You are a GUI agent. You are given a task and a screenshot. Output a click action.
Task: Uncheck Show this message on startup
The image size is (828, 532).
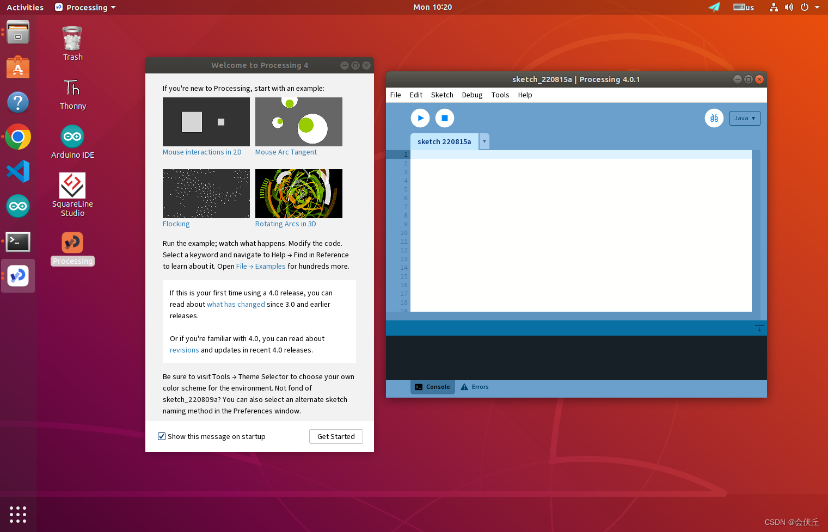click(x=162, y=436)
